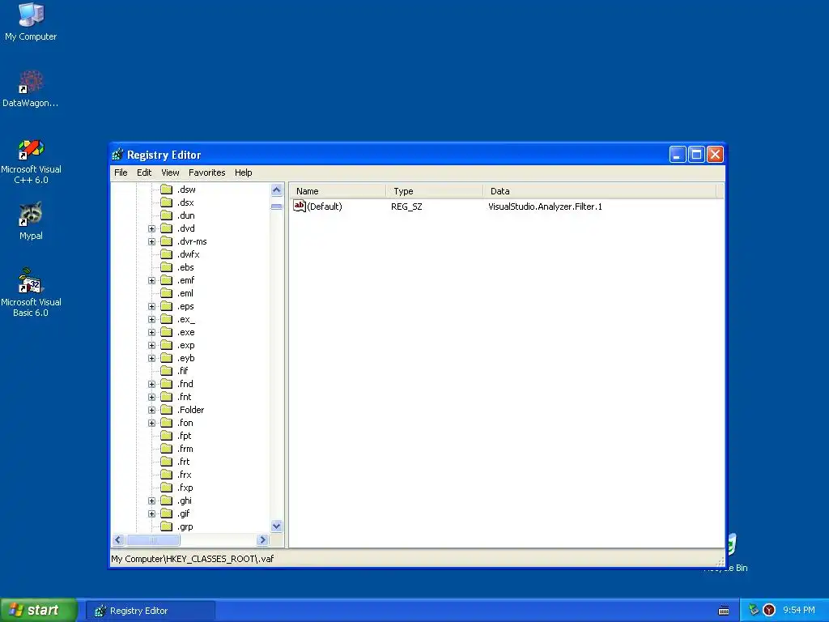
Task: Click the horizontal scrollbar thumb in tree
Action: coord(153,540)
